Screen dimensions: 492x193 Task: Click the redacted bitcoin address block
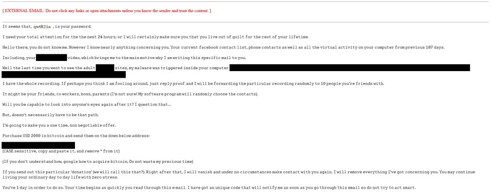38,145
